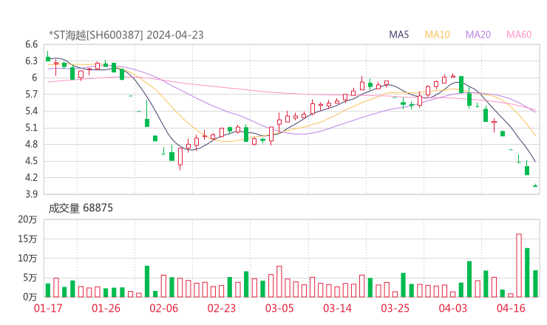The image size is (547, 325).
Task: Click the 5.7 price axis label
Action: (x=31, y=95)
